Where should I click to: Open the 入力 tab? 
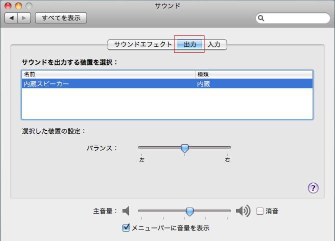click(214, 44)
